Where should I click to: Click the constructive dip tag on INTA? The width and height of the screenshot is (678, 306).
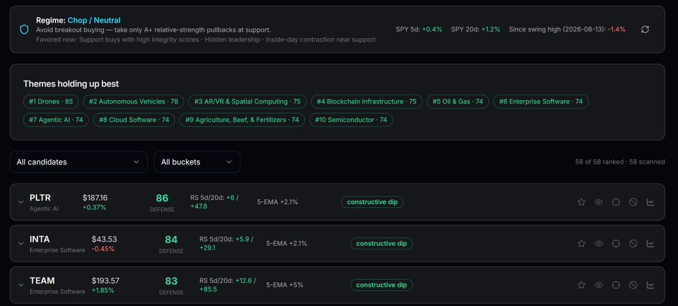coord(381,244)
